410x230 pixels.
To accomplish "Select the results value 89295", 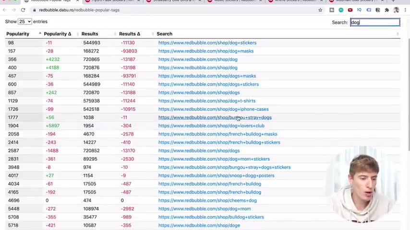I will click(x=90, y=159).
